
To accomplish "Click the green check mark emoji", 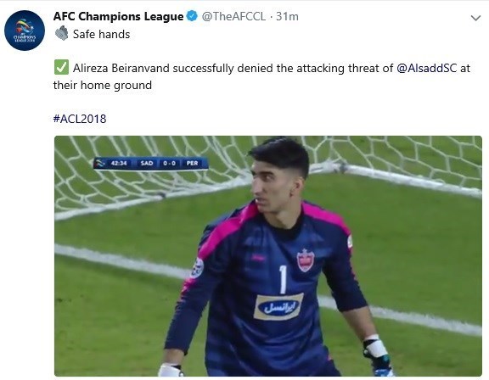I will tap(61, 67).
